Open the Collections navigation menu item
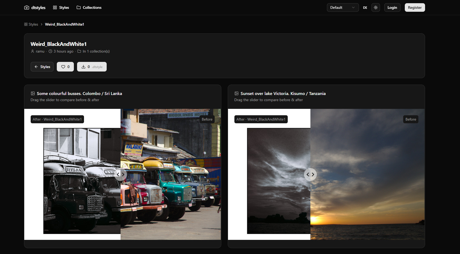 tap(89, 7)
